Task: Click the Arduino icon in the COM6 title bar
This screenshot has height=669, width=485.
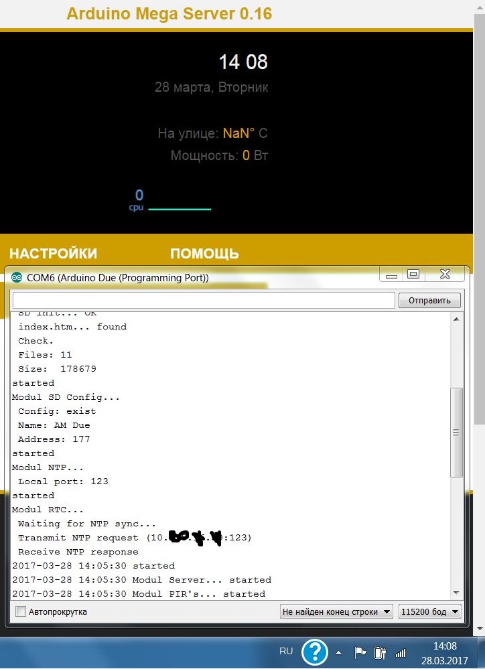Action: click(17, 278)
